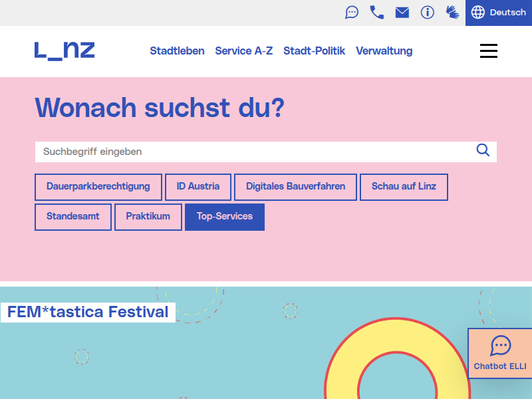Go to the Linz logo homepage
532x399 pixels.
tap(65, 51)
